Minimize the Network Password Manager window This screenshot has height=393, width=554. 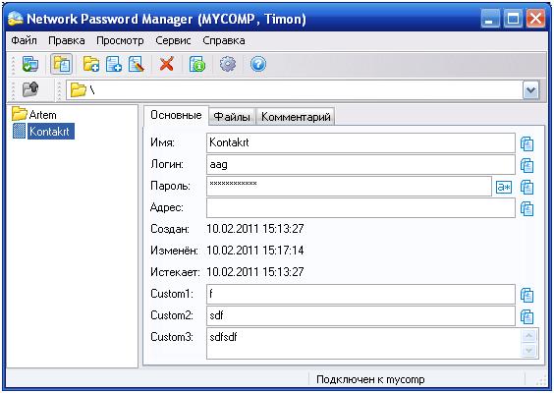pyautogui.click(x=490, y=19)
